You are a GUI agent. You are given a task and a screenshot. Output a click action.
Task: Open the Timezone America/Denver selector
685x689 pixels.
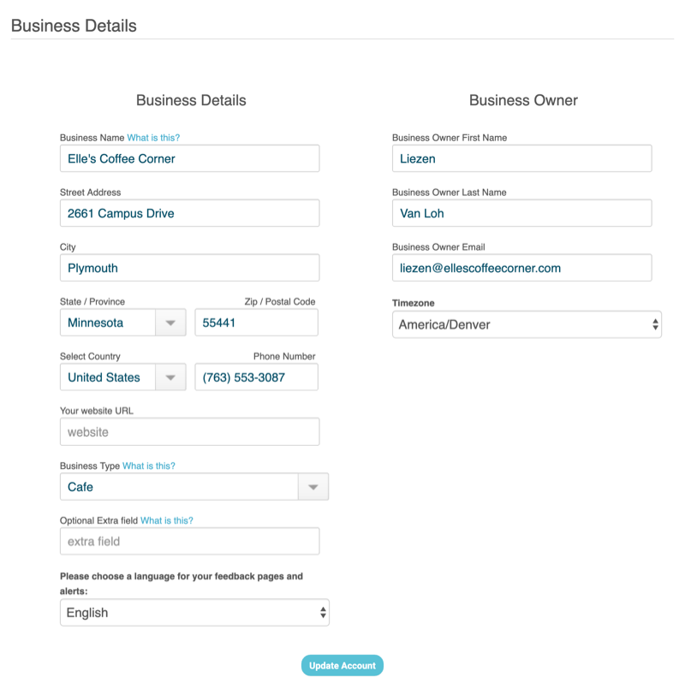(x=527, y=324)
